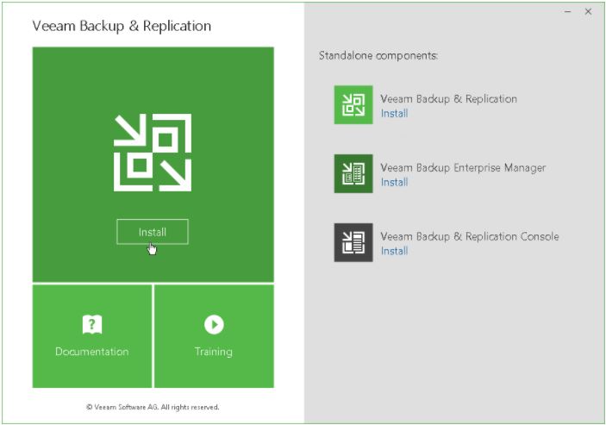Click the large Veeam arrows logo
The image size is (606, 425).
153,152
